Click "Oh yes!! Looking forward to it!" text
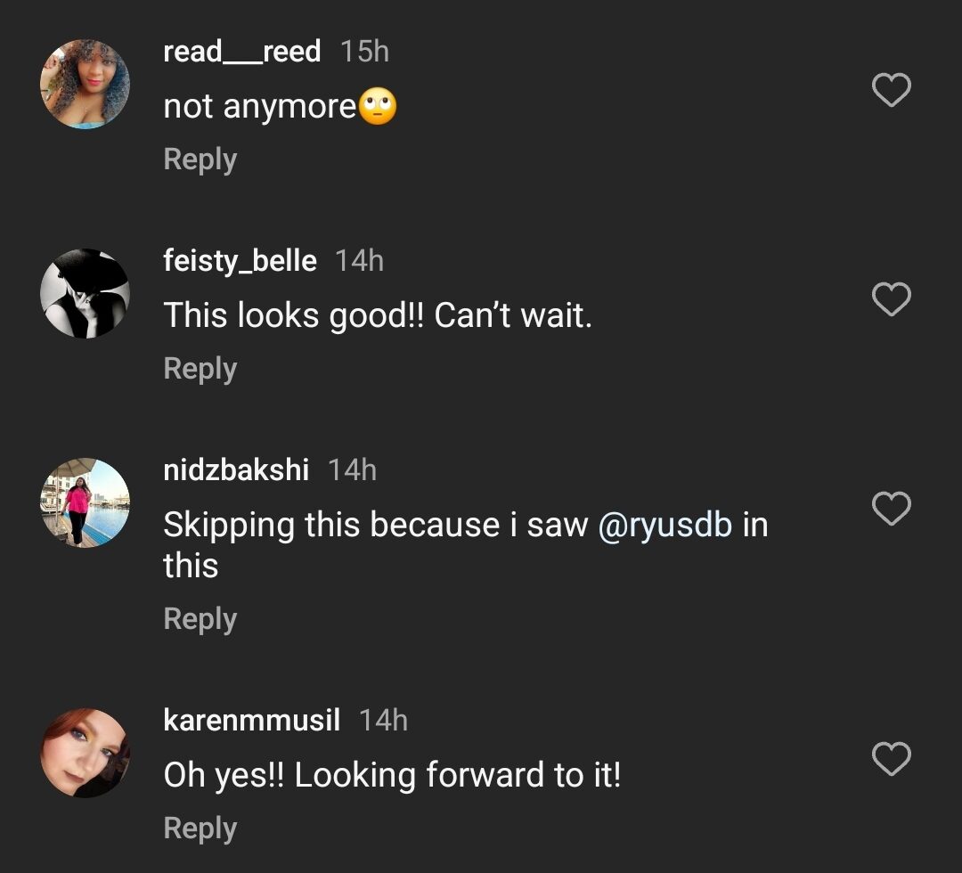962x873 pixels. [x=392, y=775]
